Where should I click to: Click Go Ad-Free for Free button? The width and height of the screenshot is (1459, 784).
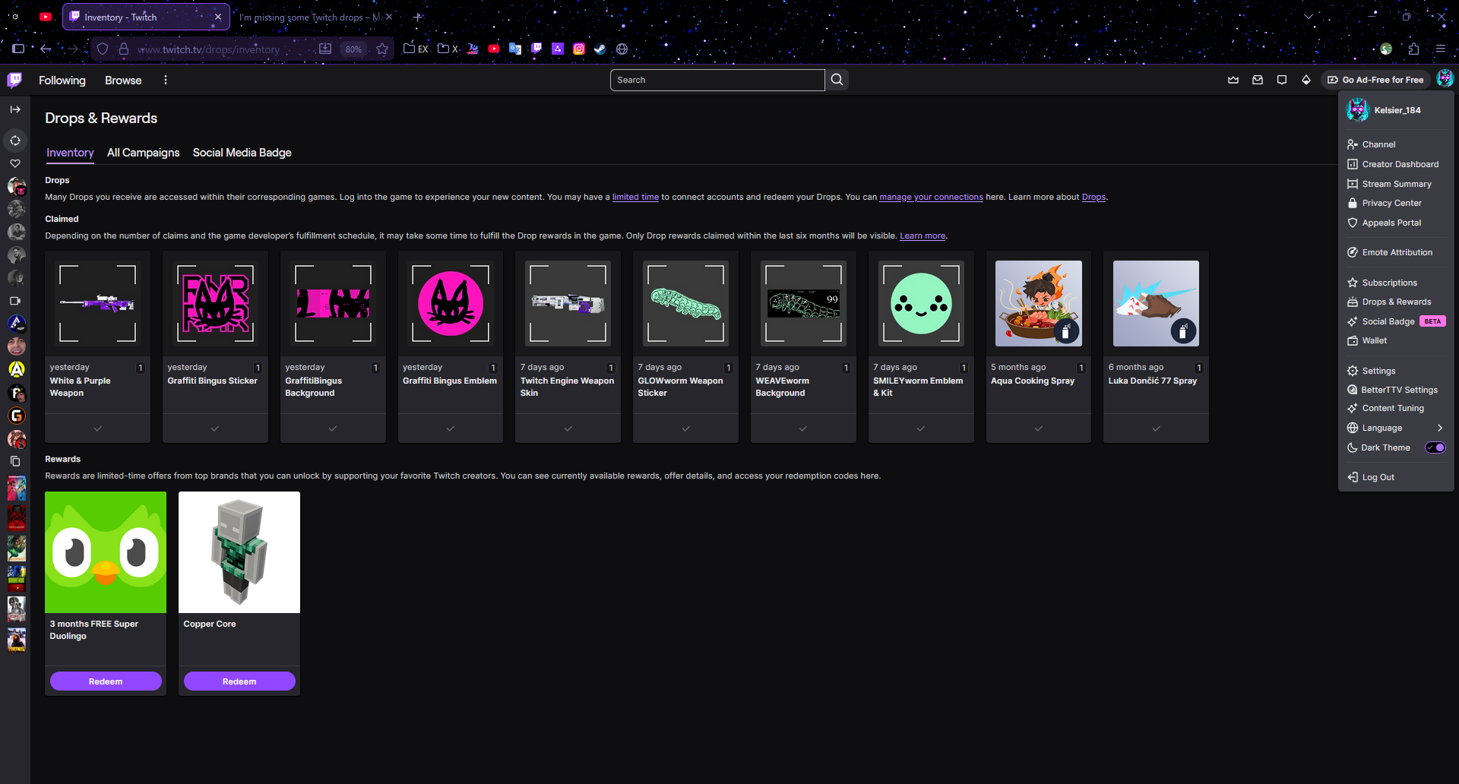tap(1375, 80)
